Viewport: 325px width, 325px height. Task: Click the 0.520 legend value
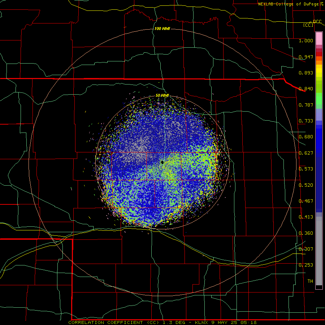306,185
